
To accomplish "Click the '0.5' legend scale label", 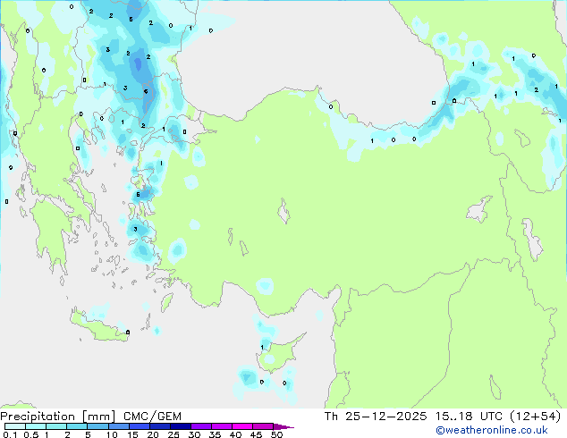I will (31, 434).
